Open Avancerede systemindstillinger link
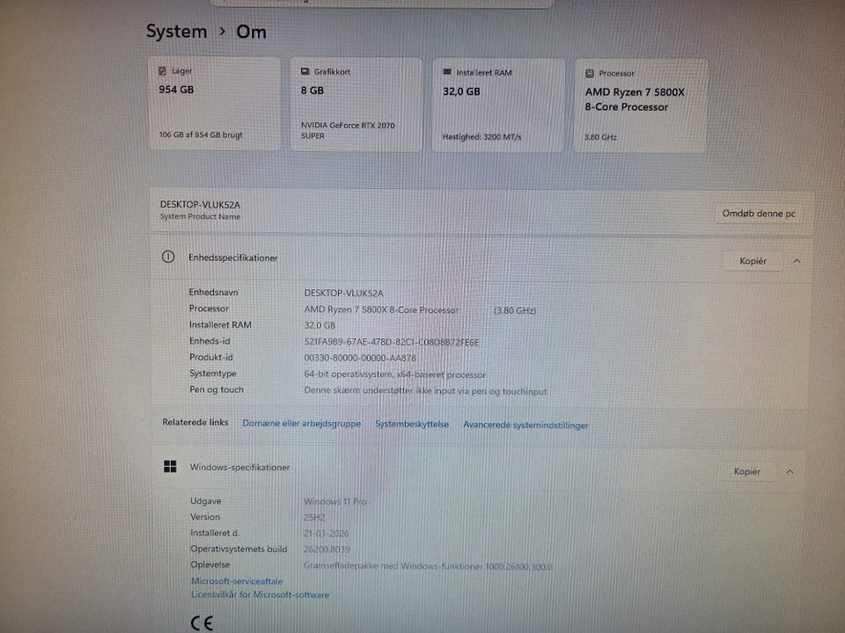845x633 pixels. [x=525, y=426]
